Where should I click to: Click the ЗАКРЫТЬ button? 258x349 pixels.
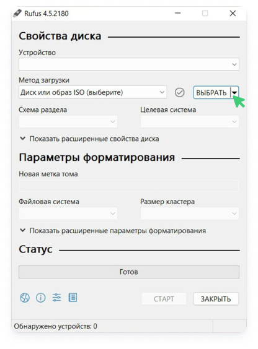216,299
